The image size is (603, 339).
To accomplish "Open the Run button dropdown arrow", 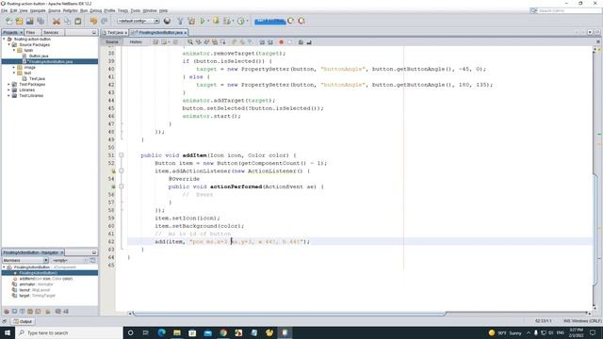I will [x=208, y=21].
